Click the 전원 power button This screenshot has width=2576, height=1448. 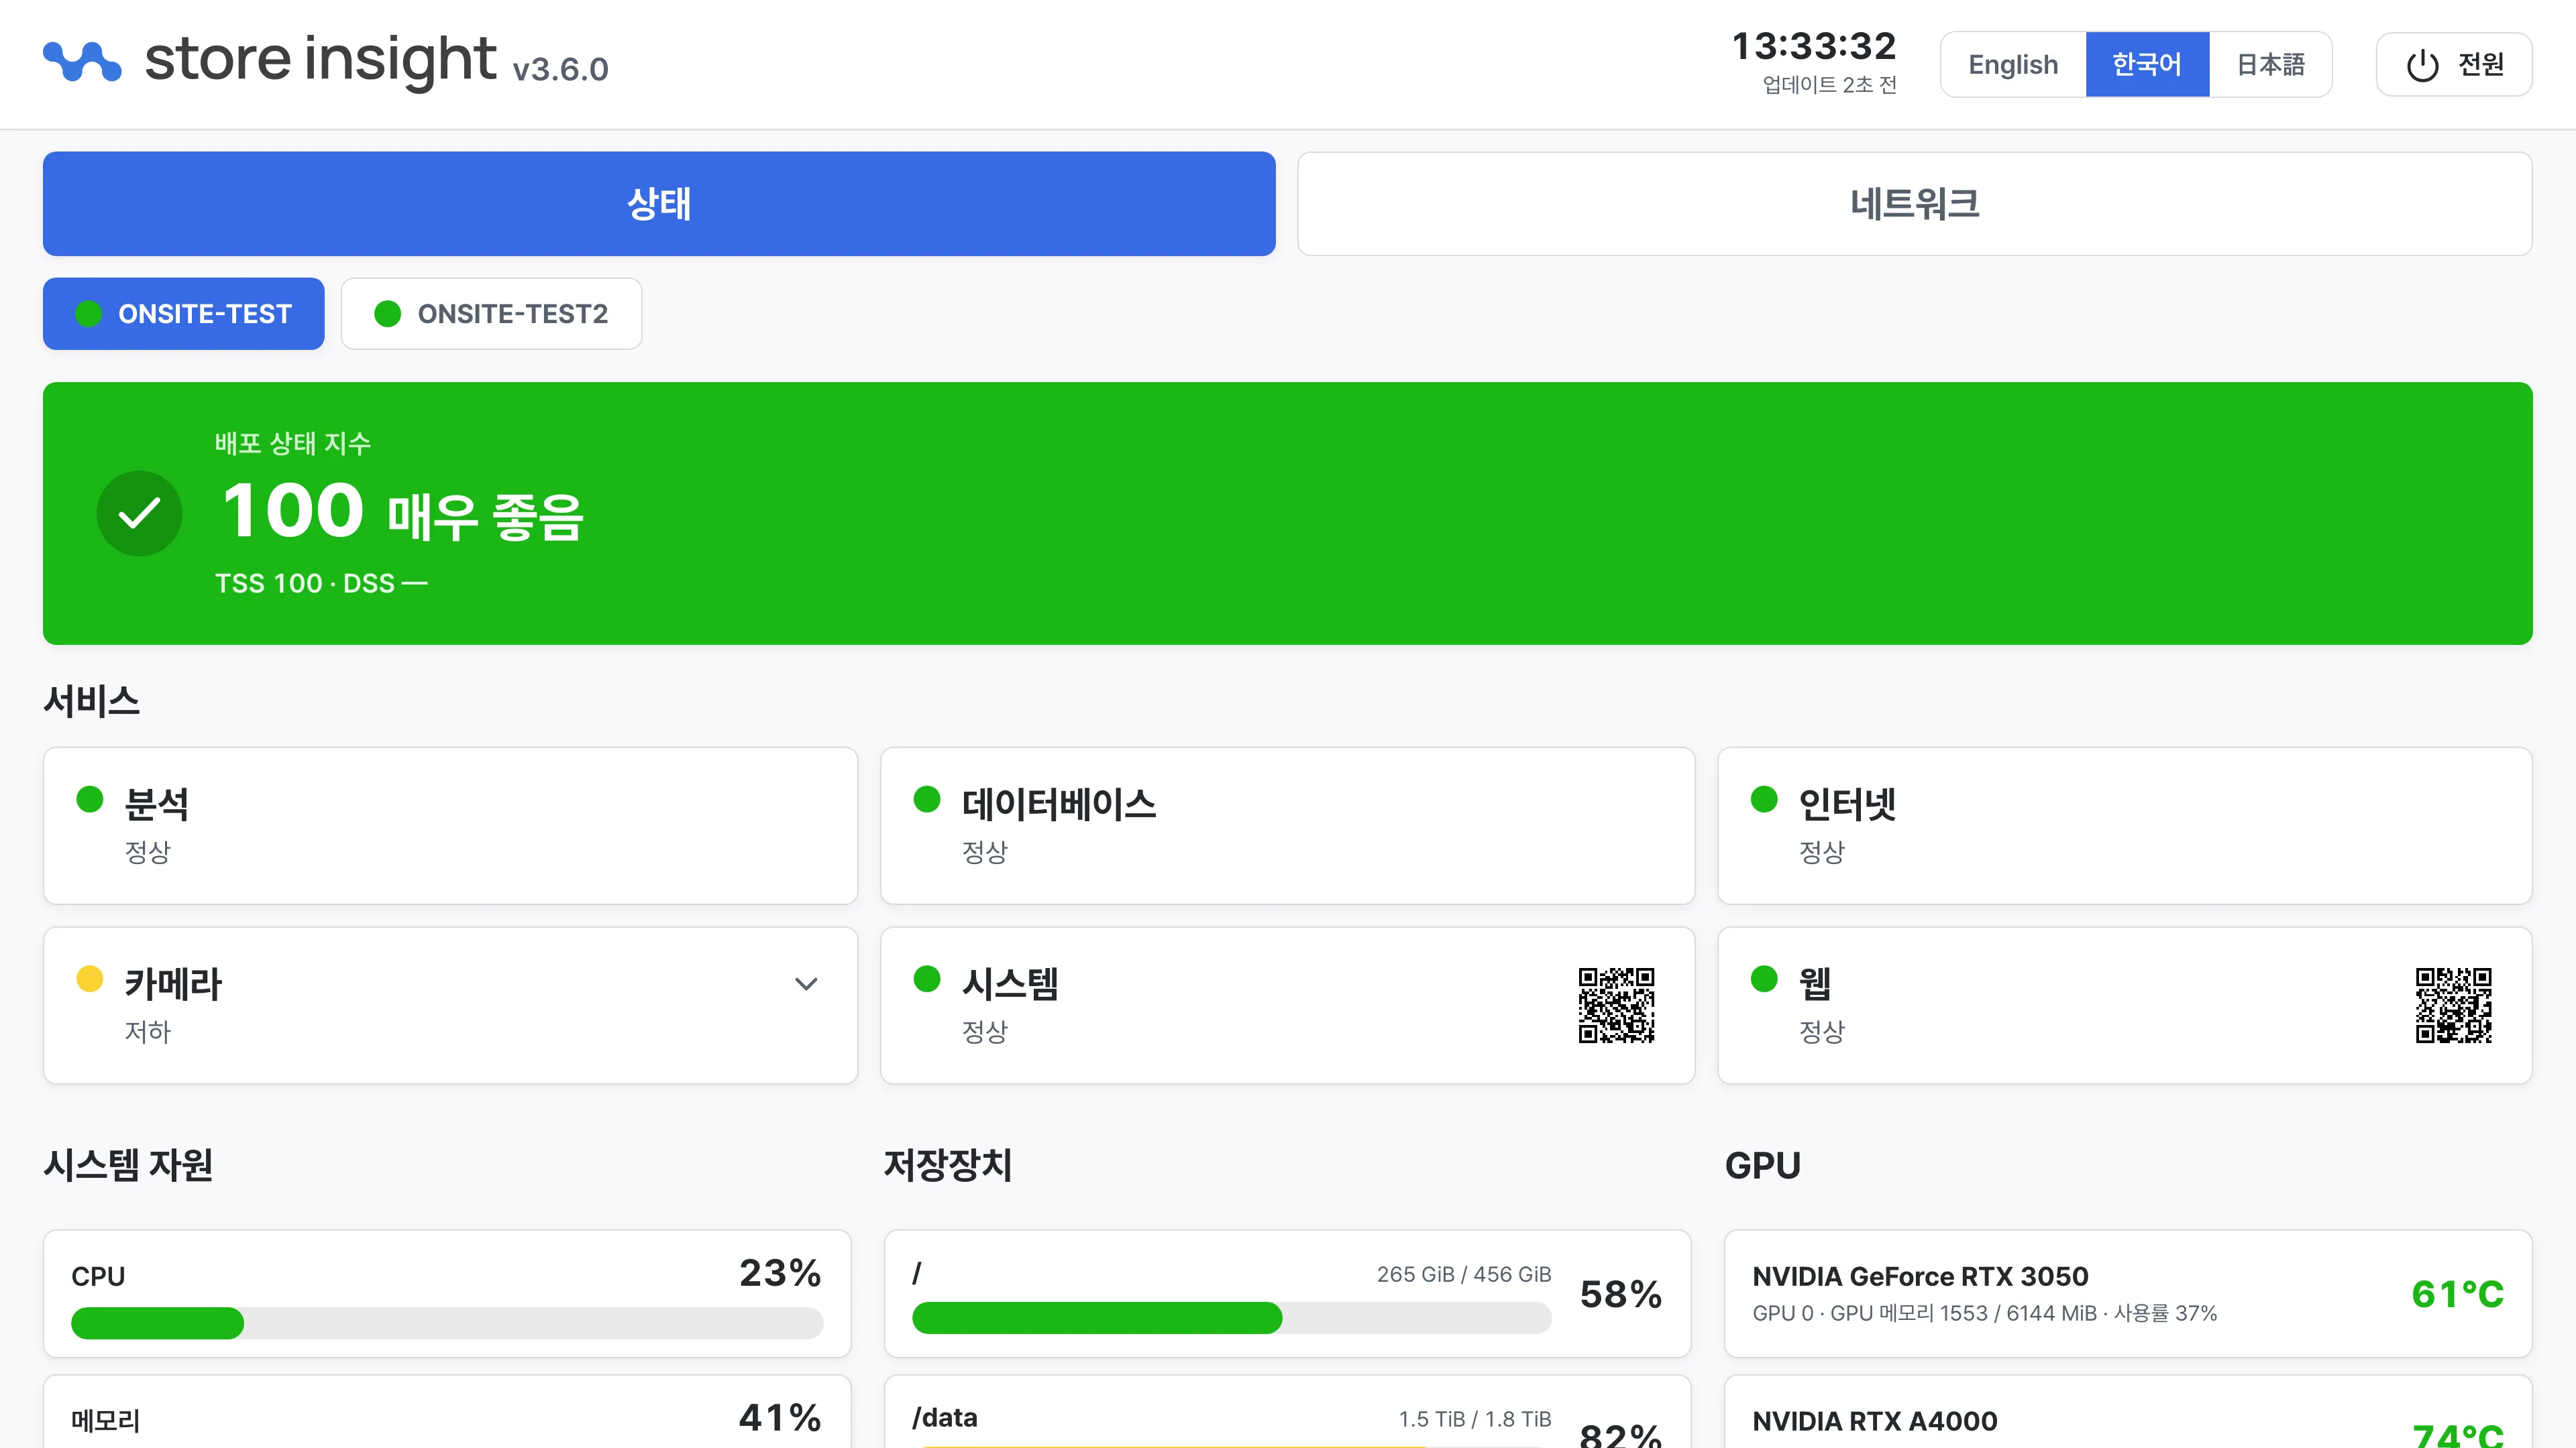(x=2454, y=65)
